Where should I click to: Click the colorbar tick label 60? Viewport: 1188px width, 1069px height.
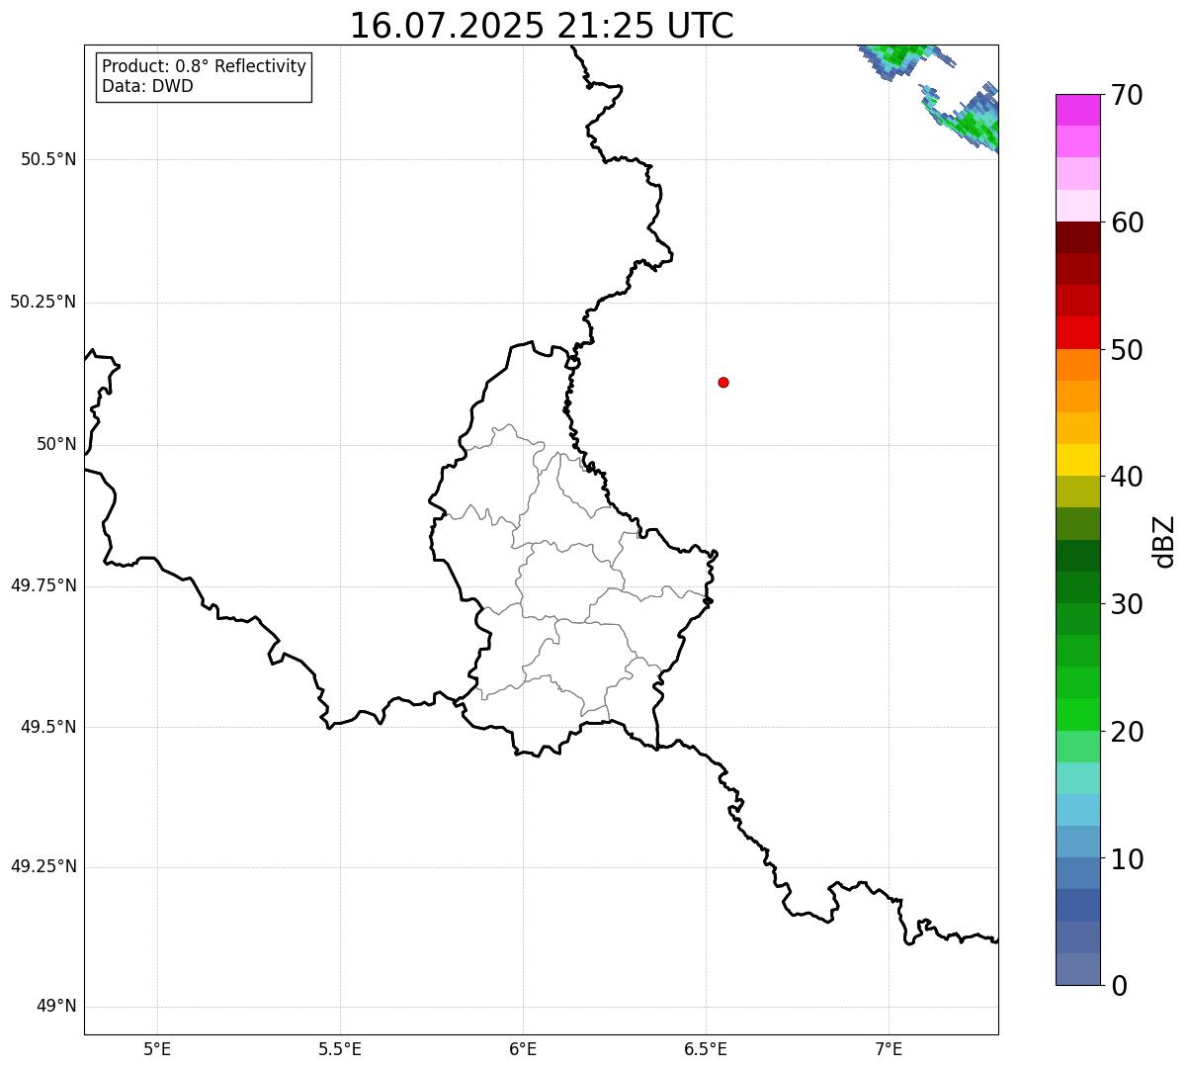[x=1127, y=223]
